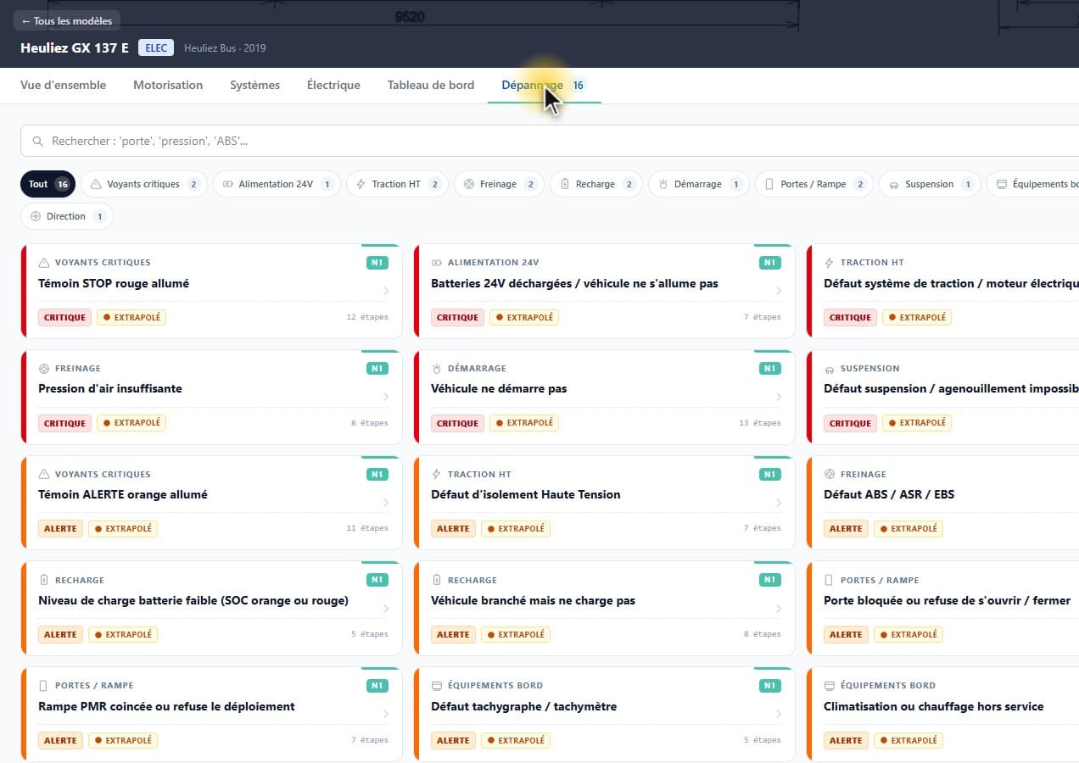The width and height of the screenshot is (1079, 763).
Task: Expand Témoin STOP rouge card via chevron
Action: [386, 291]
